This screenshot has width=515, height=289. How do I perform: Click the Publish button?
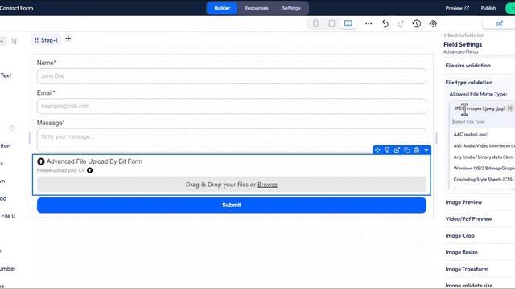coord(488,8)
